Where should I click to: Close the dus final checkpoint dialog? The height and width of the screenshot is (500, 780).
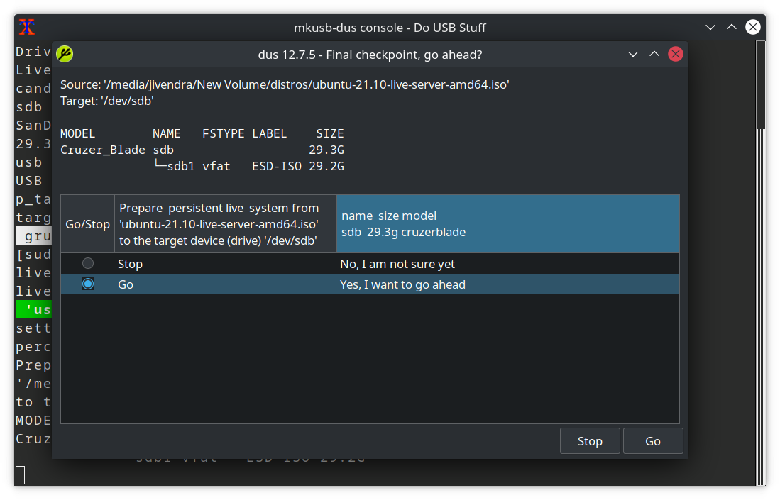(676, 55)
